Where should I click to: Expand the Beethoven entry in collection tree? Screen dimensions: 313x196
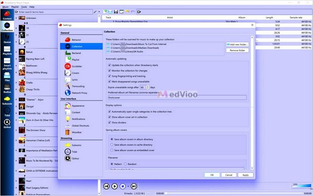[x=16, y=66]
